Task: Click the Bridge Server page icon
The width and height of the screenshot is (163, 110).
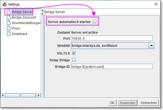Action: pyautogui.click(x=8, y=12)
